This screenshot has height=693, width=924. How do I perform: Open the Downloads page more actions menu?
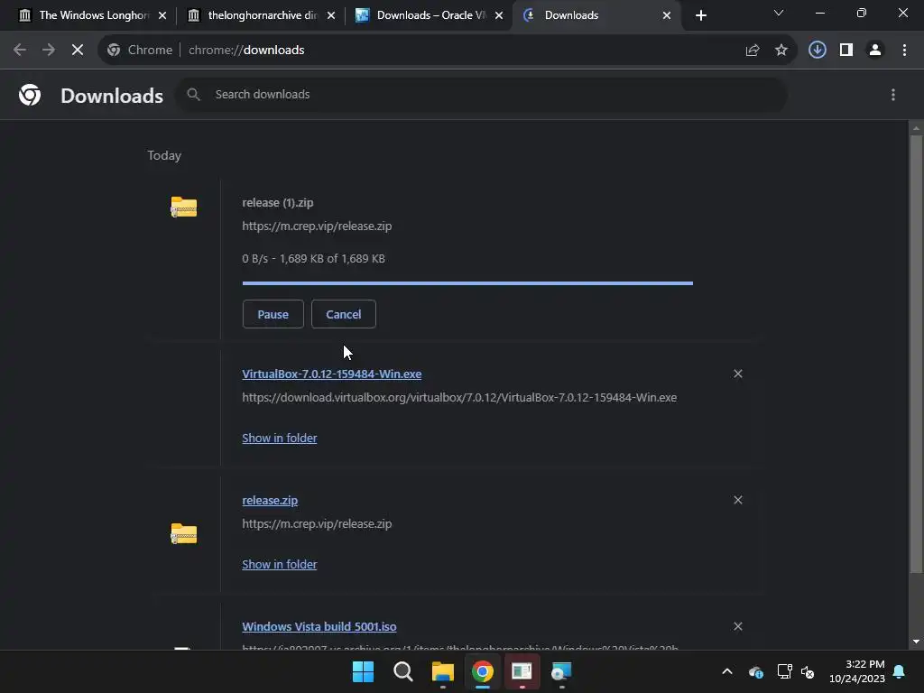coord(892,95)
